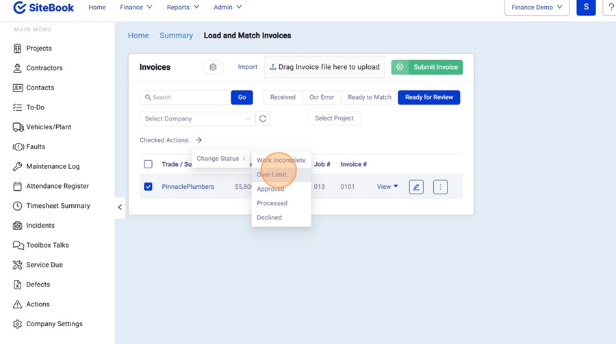Open the Finance Demo account dropdown
Image resolution: width=616 pixels, height=344 pixels.
(537, 8)
